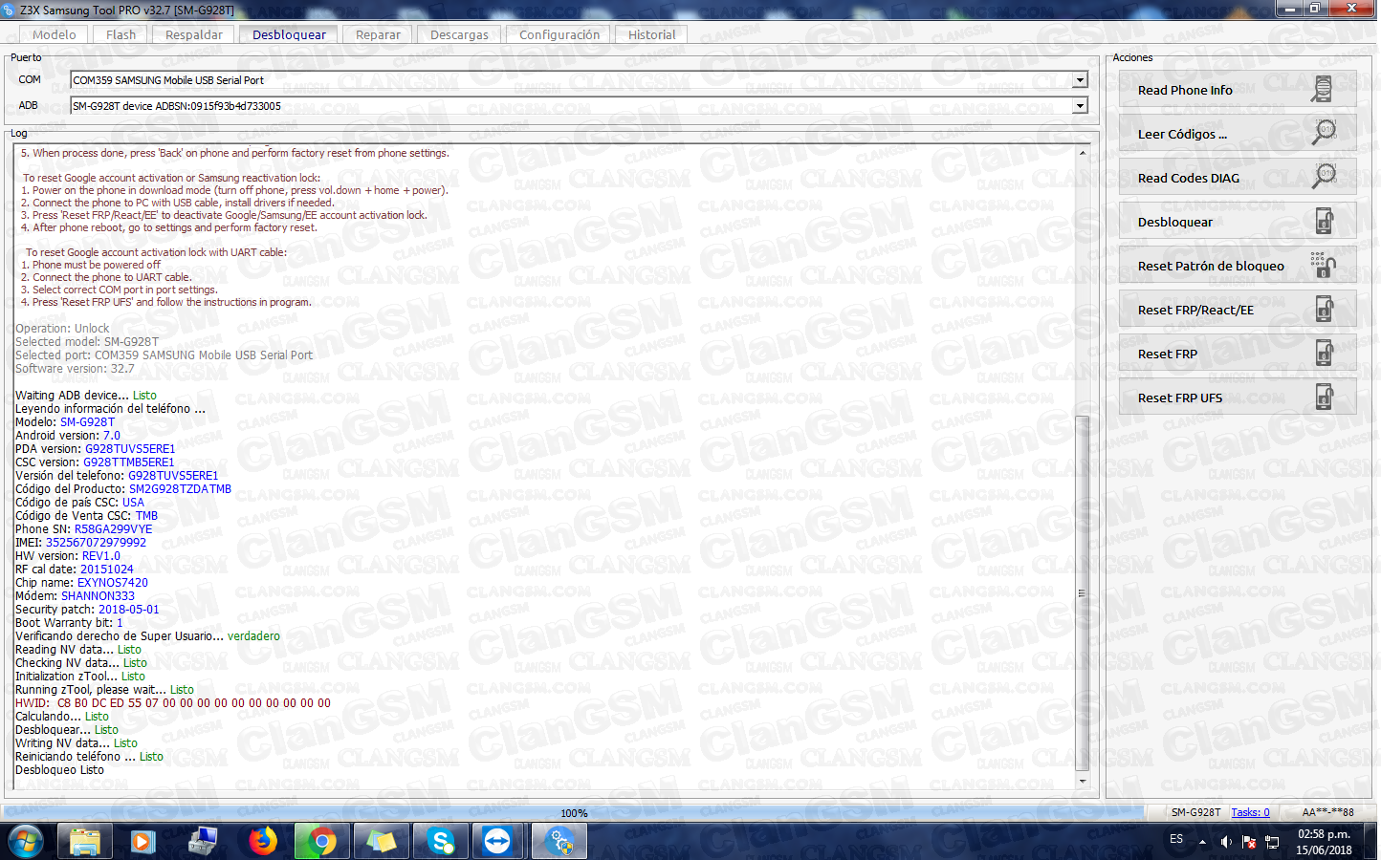Click the IMEI value 352567072979992
This screenshot has height=860, width=1381.
tap(96, 542)
